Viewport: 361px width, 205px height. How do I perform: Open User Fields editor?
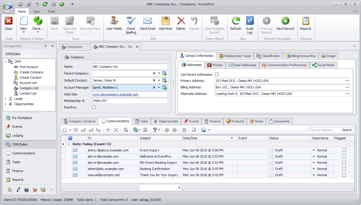coord(114,24)
